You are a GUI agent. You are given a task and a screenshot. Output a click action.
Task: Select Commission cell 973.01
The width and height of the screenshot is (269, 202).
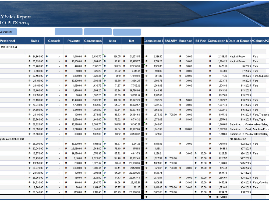coord(218,168)
